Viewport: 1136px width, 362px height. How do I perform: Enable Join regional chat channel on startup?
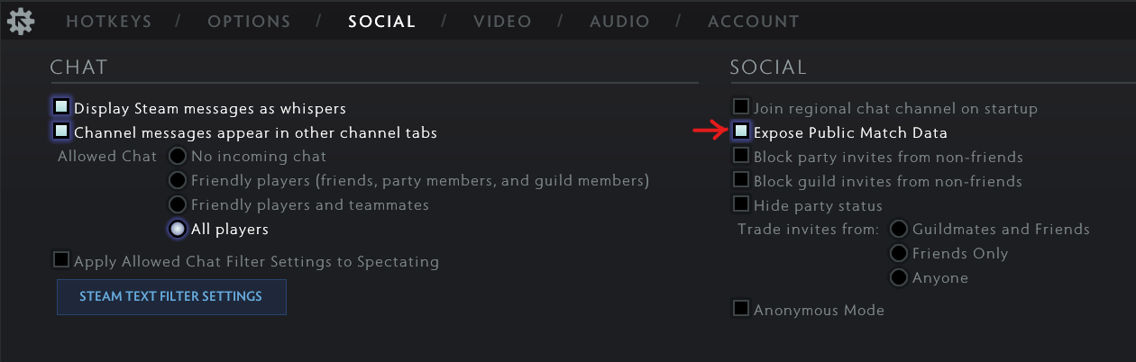click(x=741, y=107)
